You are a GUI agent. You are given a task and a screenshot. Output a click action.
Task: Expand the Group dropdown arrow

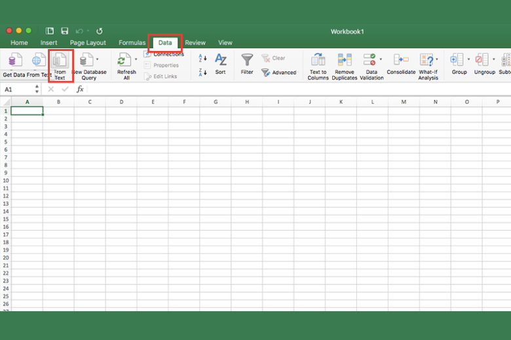468,59
